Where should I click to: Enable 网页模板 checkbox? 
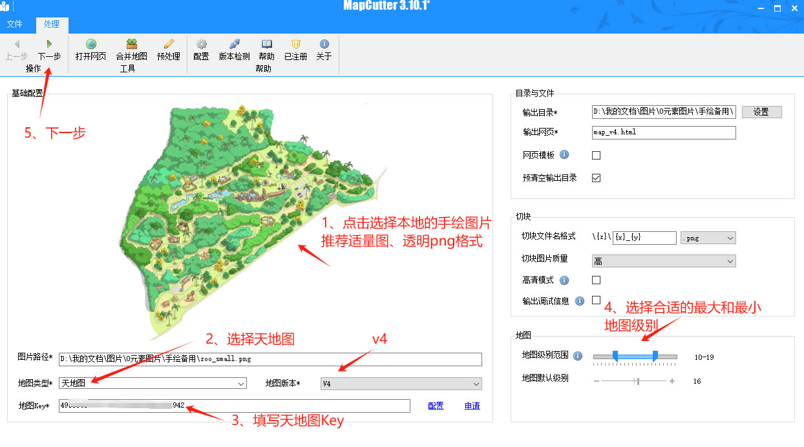[596, 155]
